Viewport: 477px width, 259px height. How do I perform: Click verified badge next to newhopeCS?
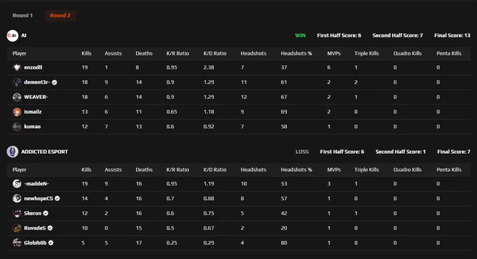(58, 199)
